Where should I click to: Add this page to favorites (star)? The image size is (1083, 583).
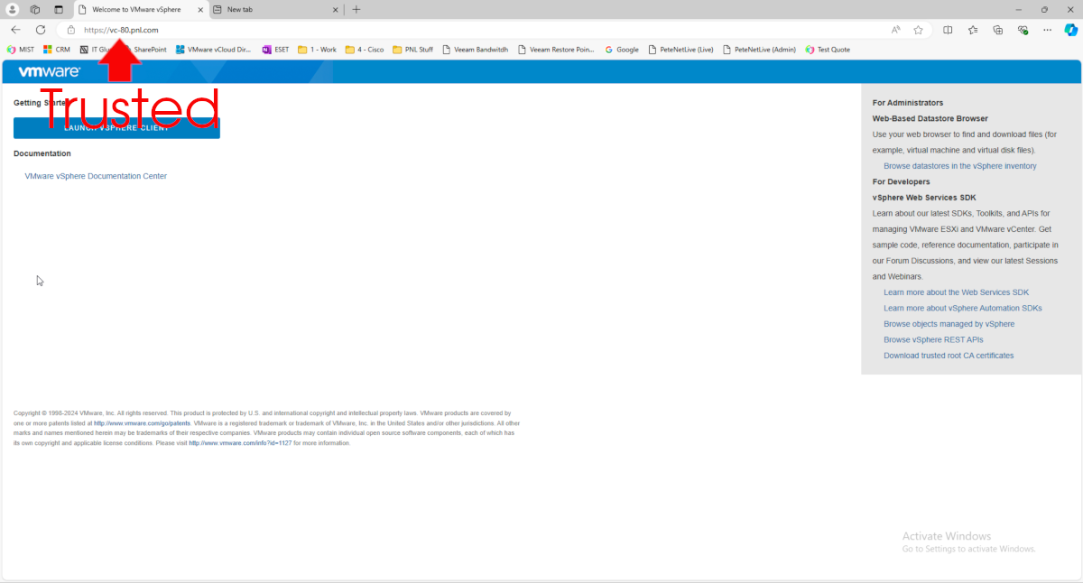tap(918, 30)
